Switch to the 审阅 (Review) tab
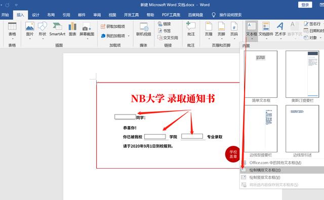Screen dimensions: 324x200 97,15
